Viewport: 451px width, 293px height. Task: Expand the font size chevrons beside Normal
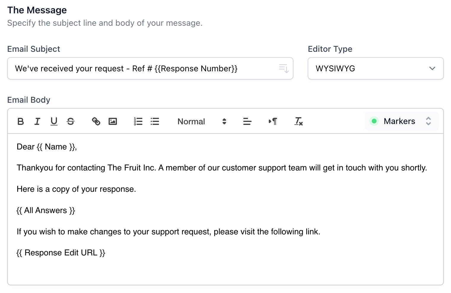click(224, 121)
